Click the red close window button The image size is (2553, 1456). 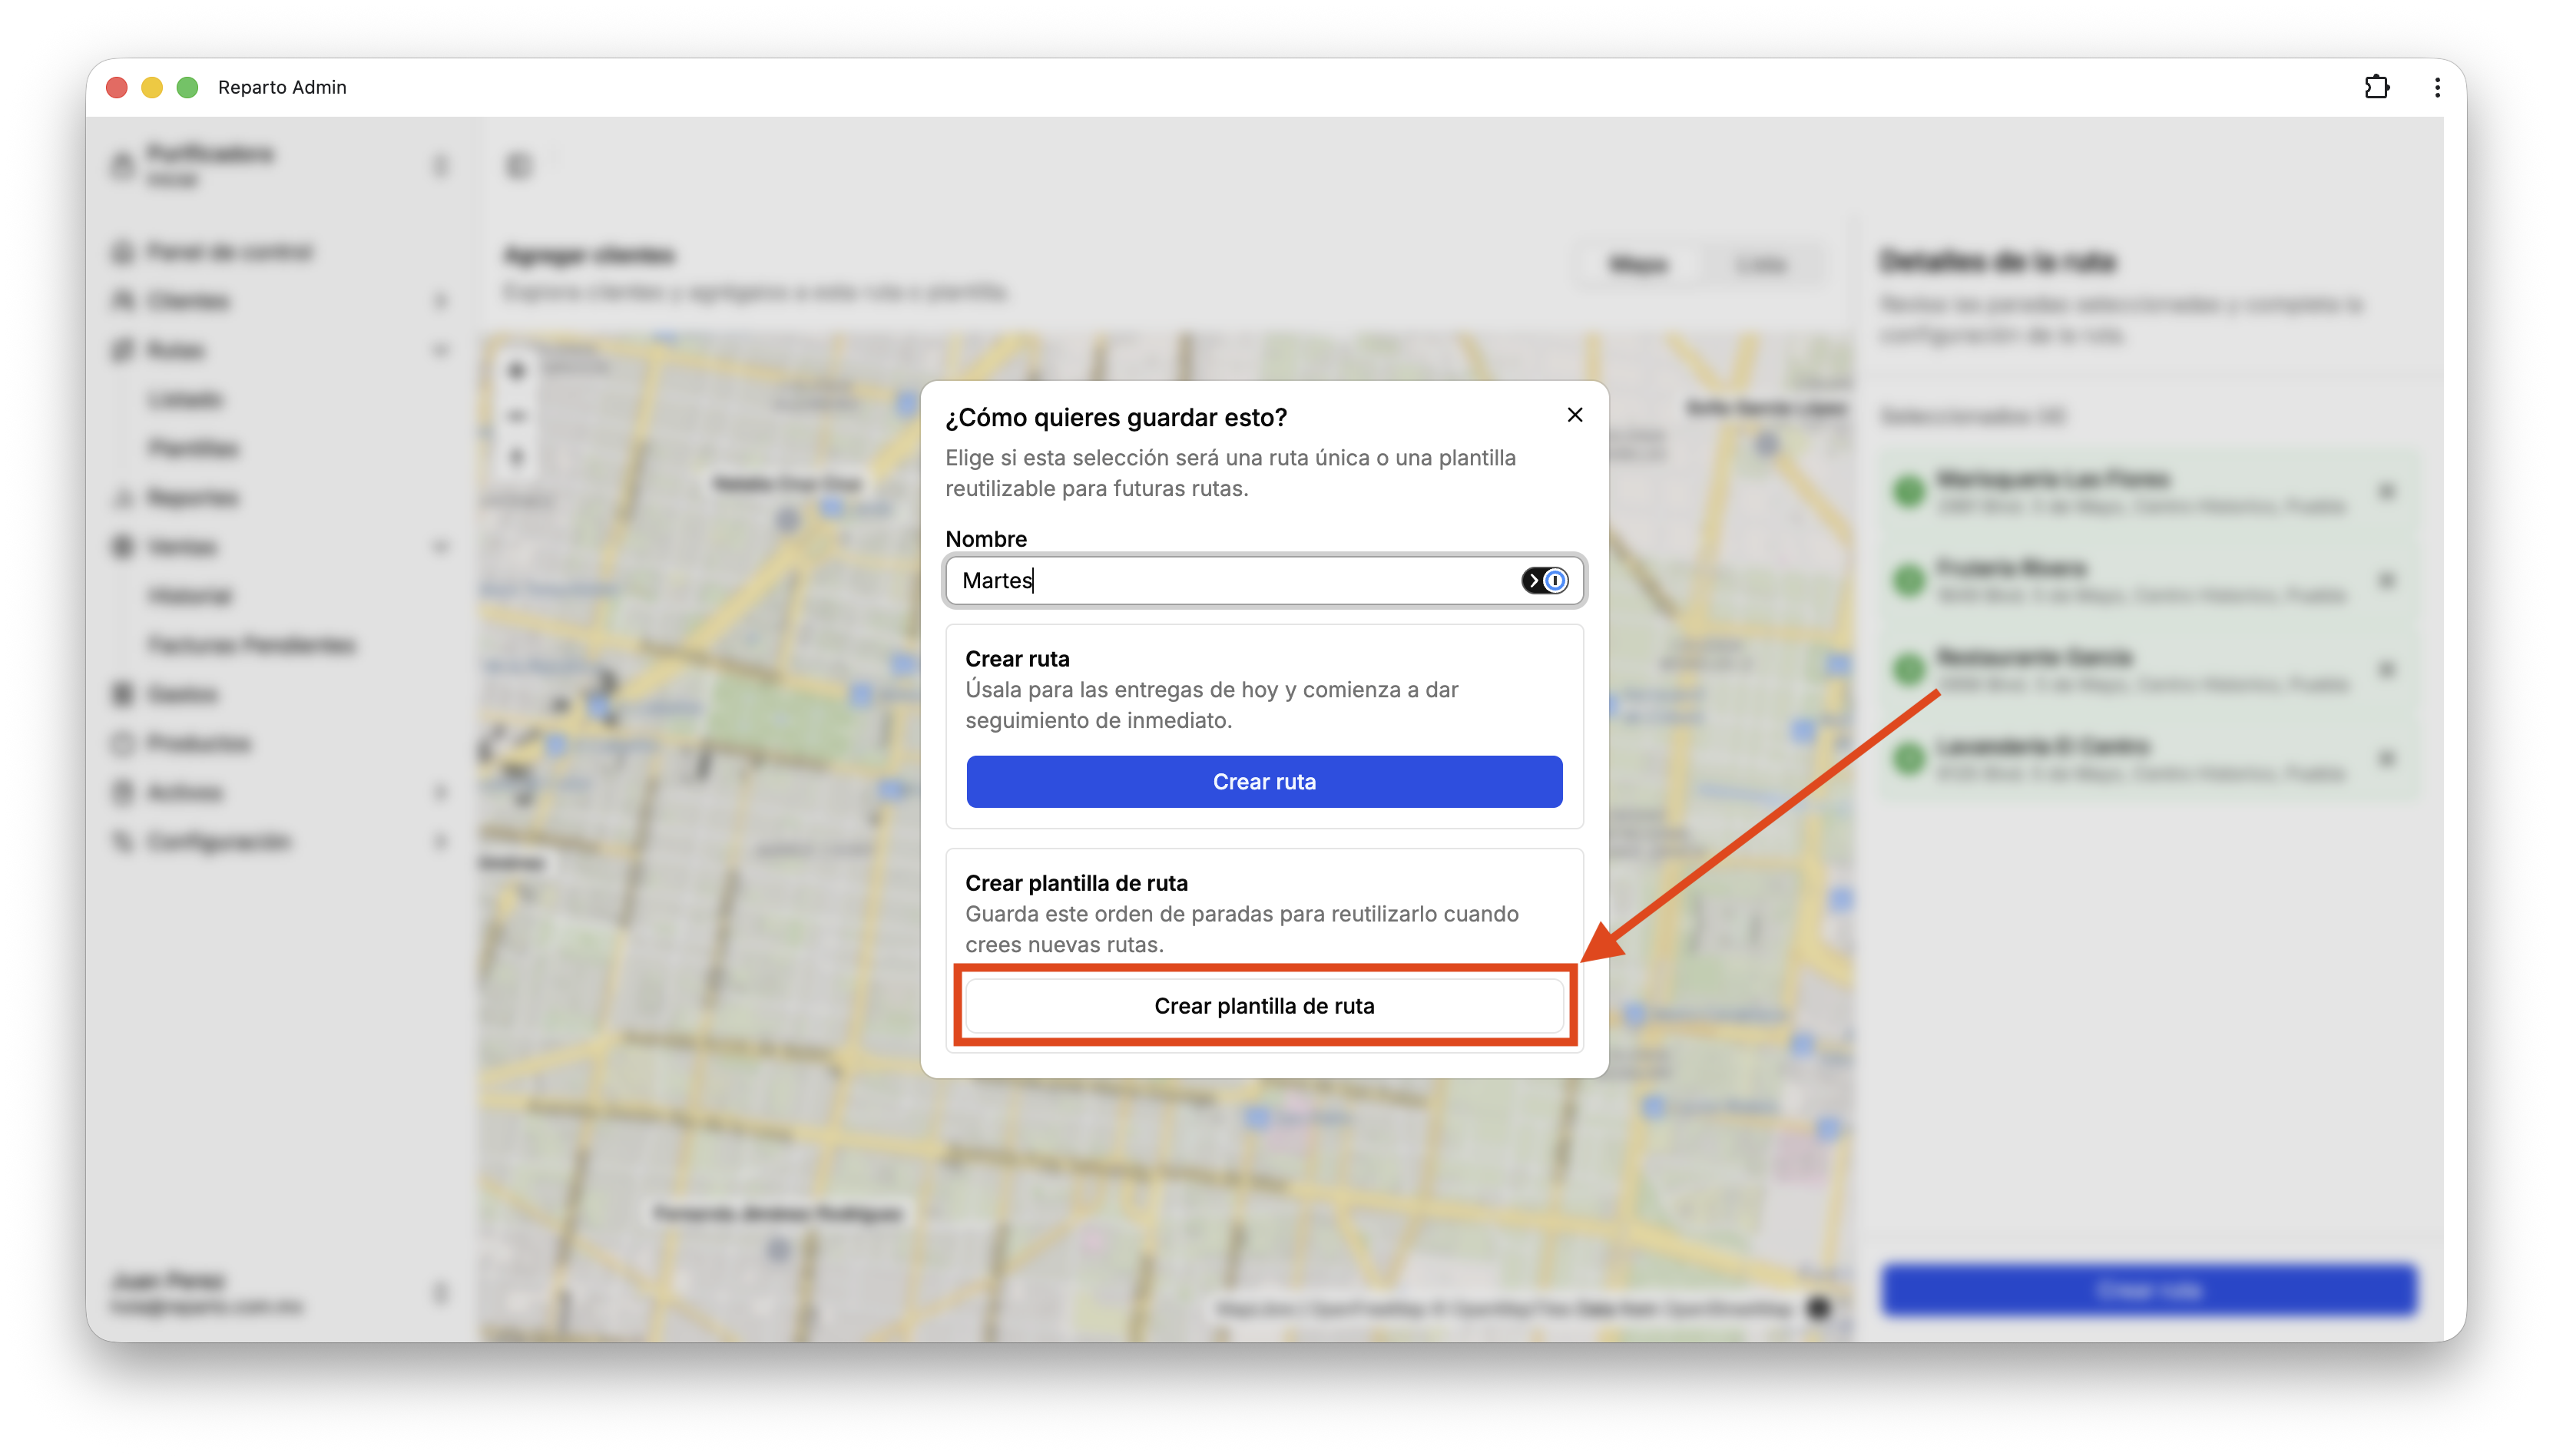click(x=116, y=87)
